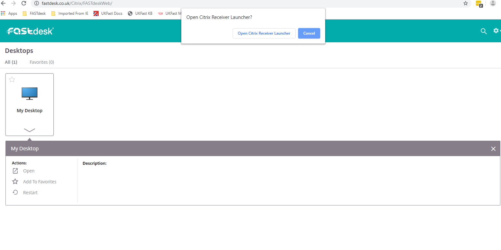Click the FASTdesk logo in header

(x=30, y=31)
